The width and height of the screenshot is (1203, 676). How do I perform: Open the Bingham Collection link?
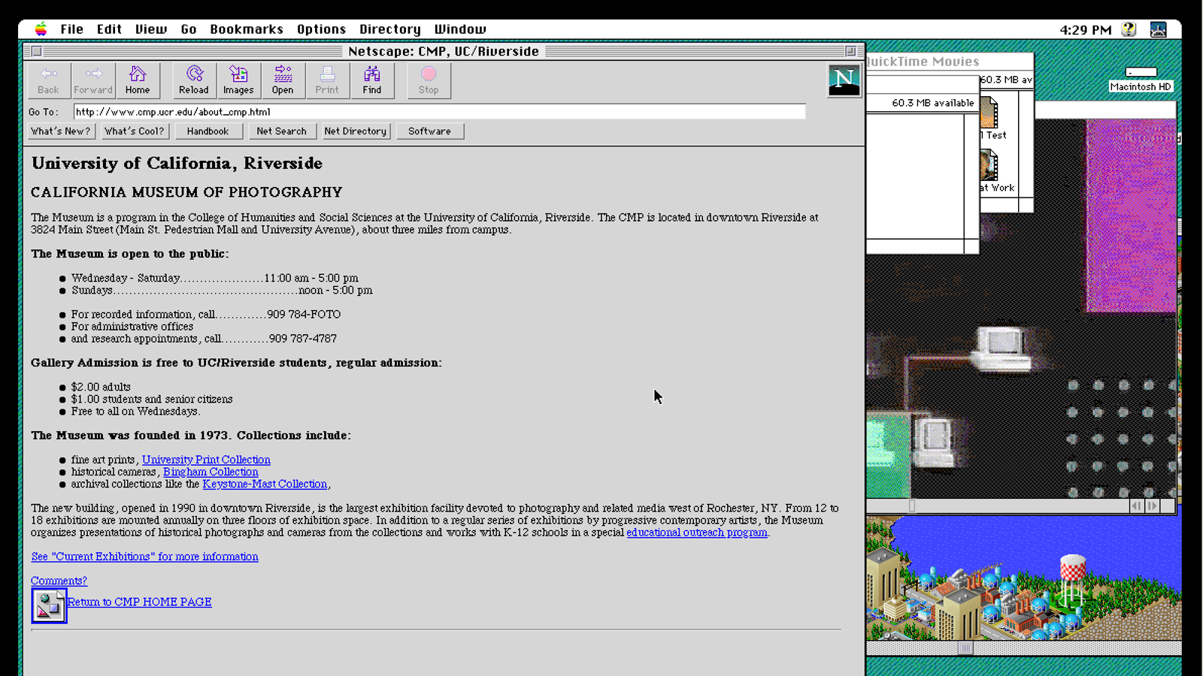211,472
